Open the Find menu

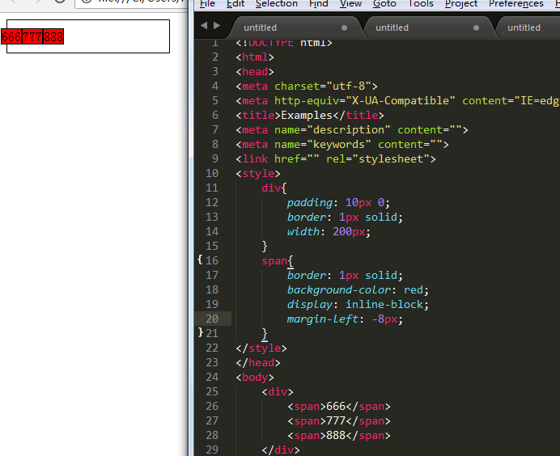(x=319, y=3)
